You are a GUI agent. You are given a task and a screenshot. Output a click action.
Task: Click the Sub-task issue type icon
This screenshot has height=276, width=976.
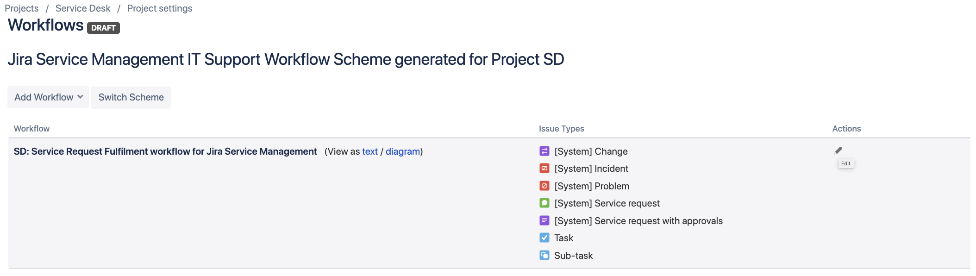[544, 256]
